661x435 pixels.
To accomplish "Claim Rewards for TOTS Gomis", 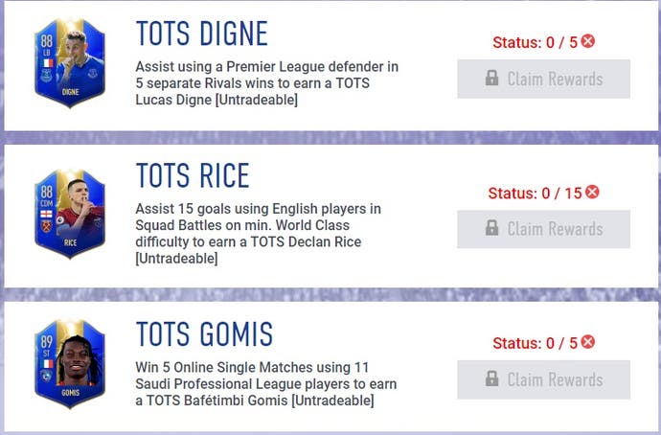I will coord(544,379).
